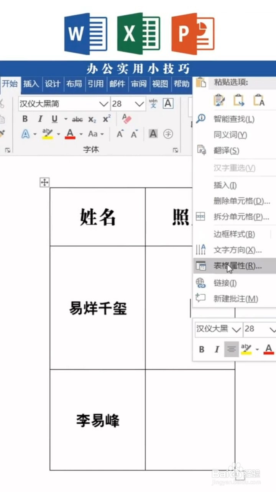Apply enclosed character icon
This screenshot has height=492, width=276.
[168, 134]
